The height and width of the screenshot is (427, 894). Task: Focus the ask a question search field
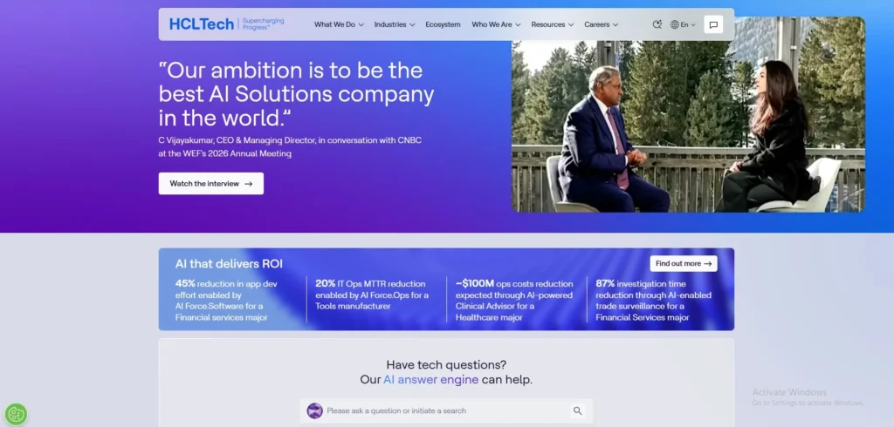(445, 410)
